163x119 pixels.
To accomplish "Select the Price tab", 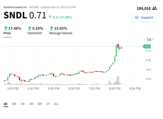I will click(x=7, y=33).
